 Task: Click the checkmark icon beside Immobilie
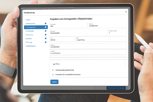point(45,31)
